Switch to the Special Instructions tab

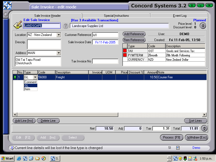pos(117,15)
